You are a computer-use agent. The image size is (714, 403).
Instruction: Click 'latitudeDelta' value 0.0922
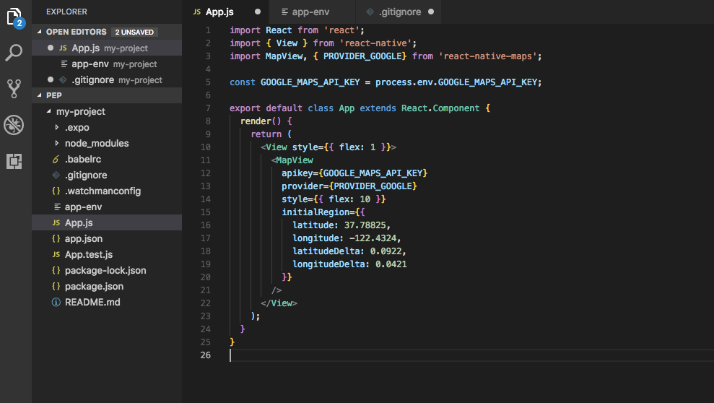(386, 251)
